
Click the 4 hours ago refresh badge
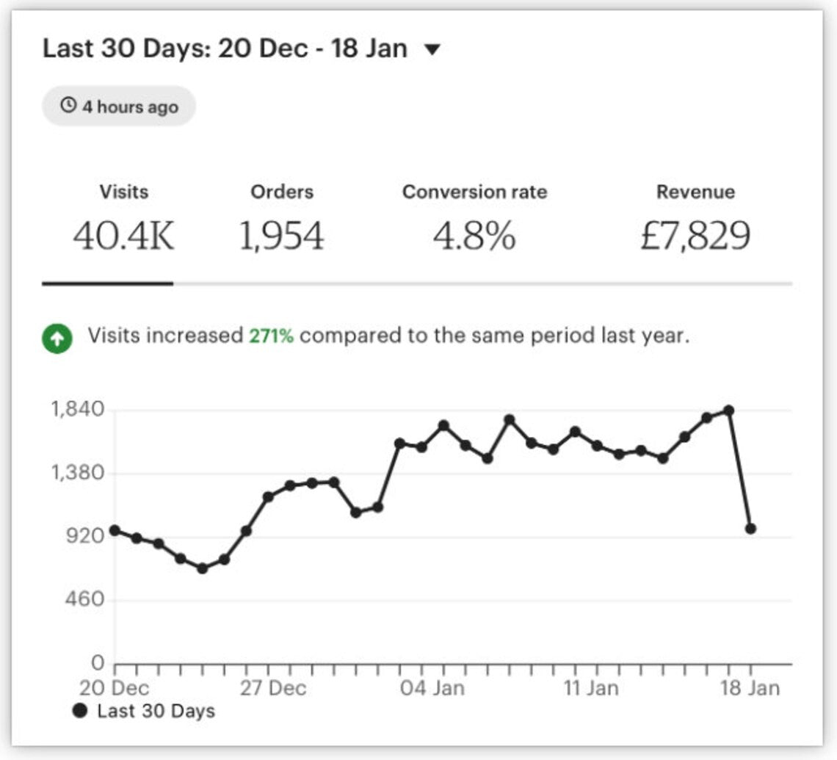pyautogui.click(x=119, y=106)
